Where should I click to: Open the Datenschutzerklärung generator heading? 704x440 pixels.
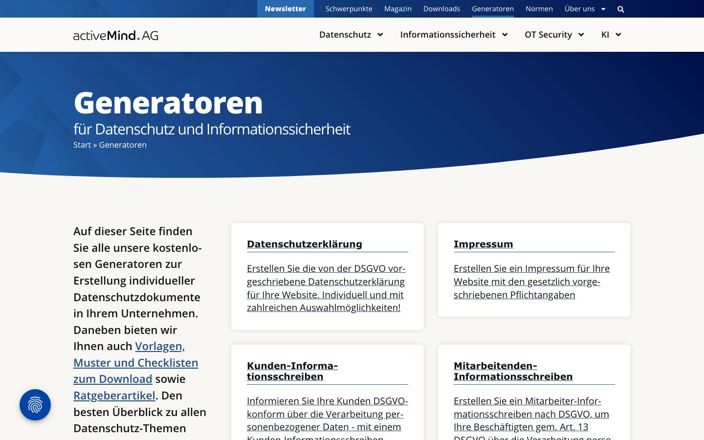point(305,244)
